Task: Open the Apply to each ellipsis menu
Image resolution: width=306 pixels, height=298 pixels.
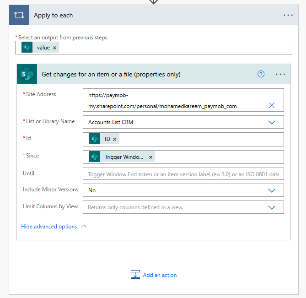Action: tap(288, 15)
